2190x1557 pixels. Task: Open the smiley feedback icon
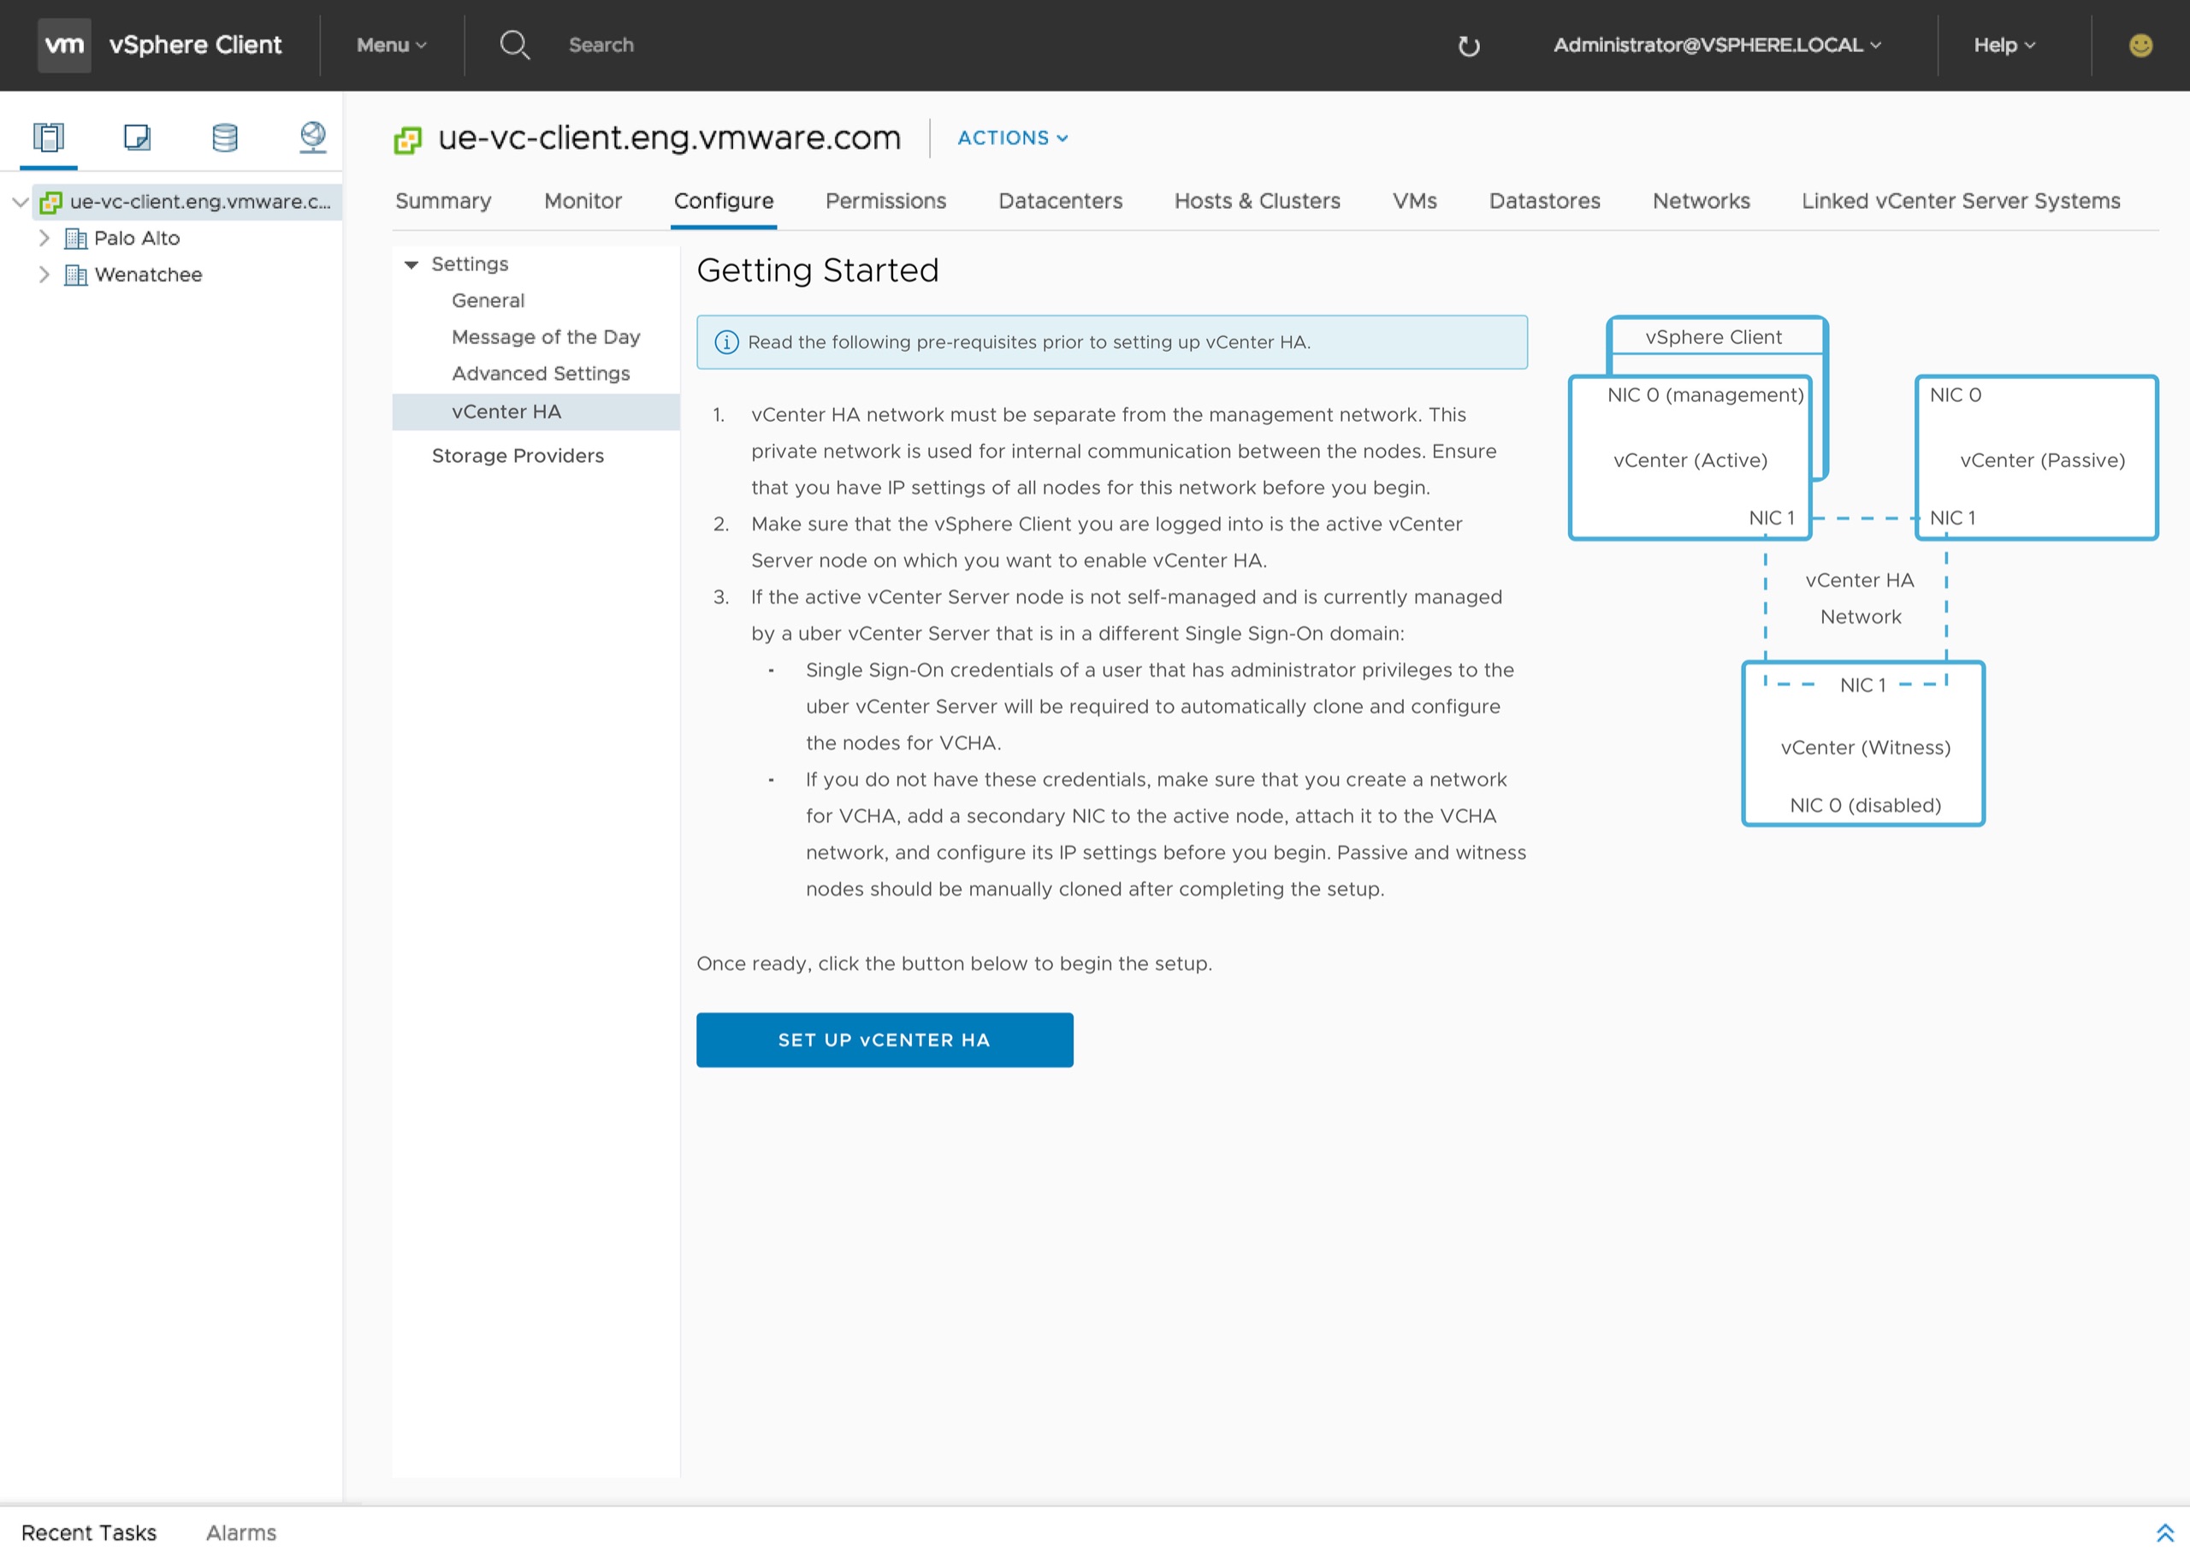(2140, 45)
